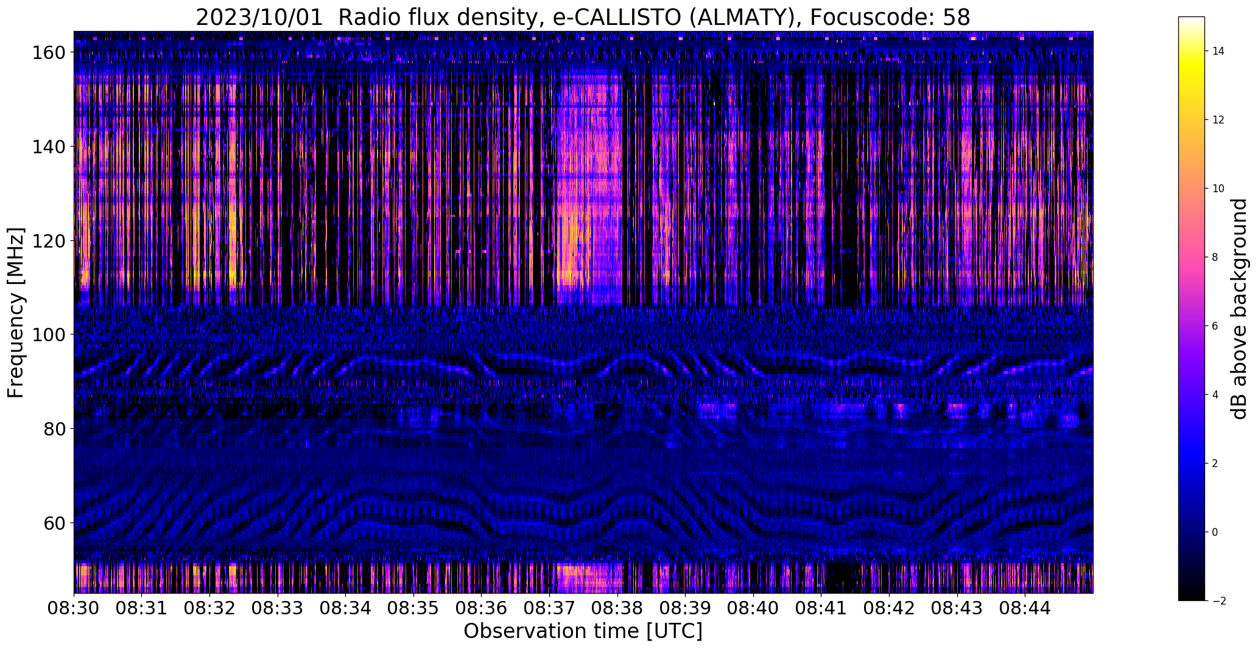Click the 100 MHz frequency tick label

click(x=48, y=335)
